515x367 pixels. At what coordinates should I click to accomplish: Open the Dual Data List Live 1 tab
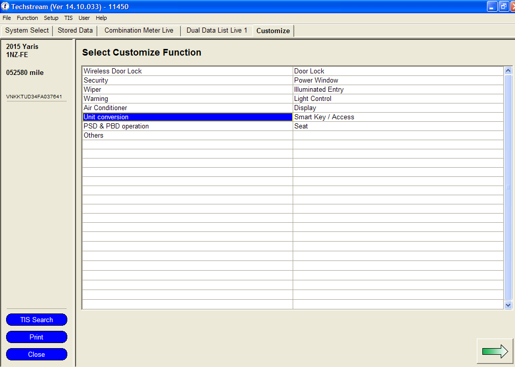tap(217, 31)
